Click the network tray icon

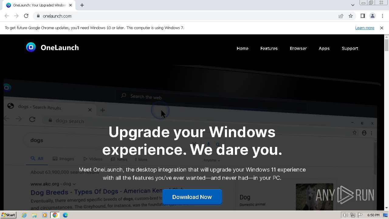click(353, 215)
